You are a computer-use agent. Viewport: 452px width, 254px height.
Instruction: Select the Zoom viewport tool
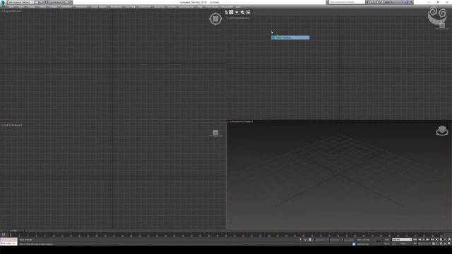tap(436, 240)
